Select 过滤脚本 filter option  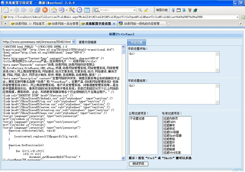169,125
